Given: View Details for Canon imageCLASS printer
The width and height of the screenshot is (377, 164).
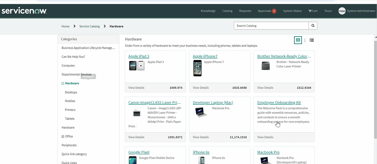Looking at the screenshot, I should pos(136,137).
